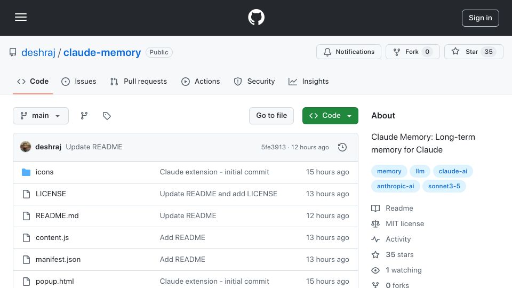Open the 1 watching link
512x288 pixels.
click(396, 270)
